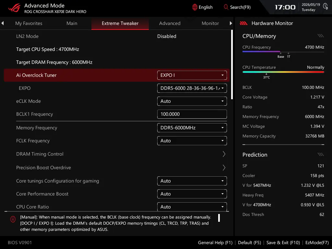Switch to EzMode(F7)
The width and height of the screenshot is (332, 249).
pos(317,243)
